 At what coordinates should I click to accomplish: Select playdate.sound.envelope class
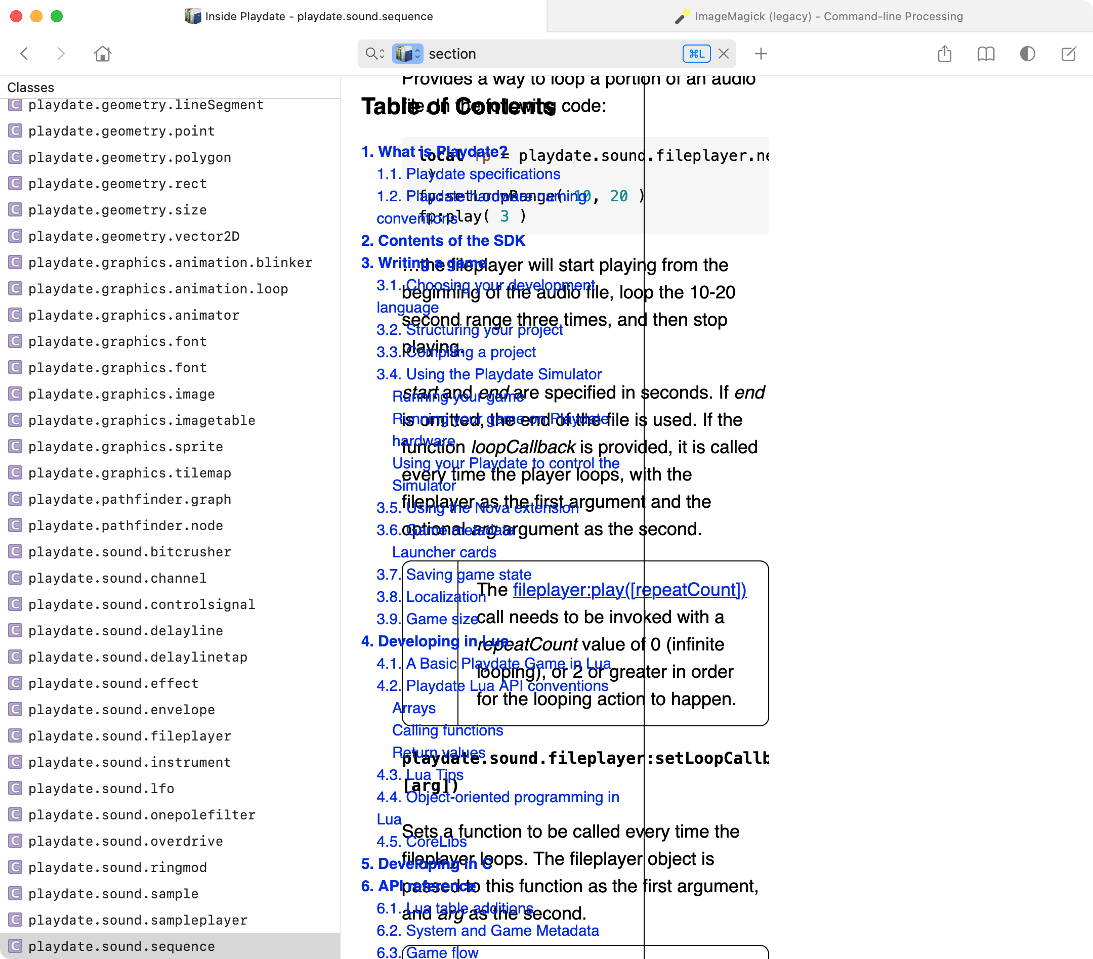tap(170, 709)
